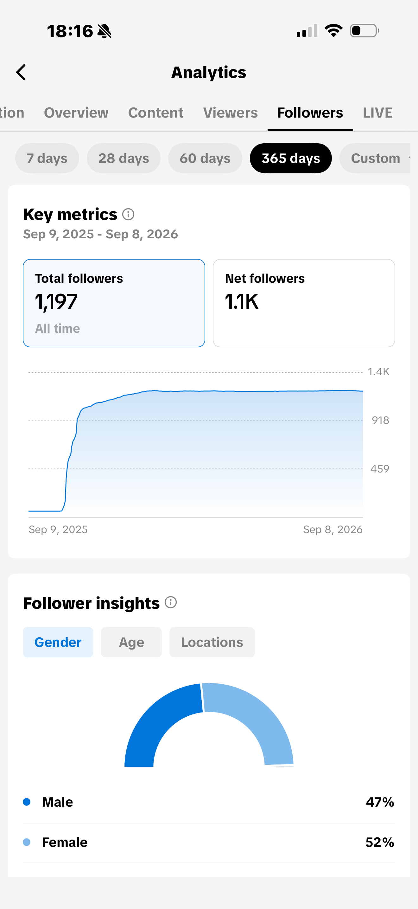Switch to the Viewers tab
418x909 pixels.
coord(231,113)
